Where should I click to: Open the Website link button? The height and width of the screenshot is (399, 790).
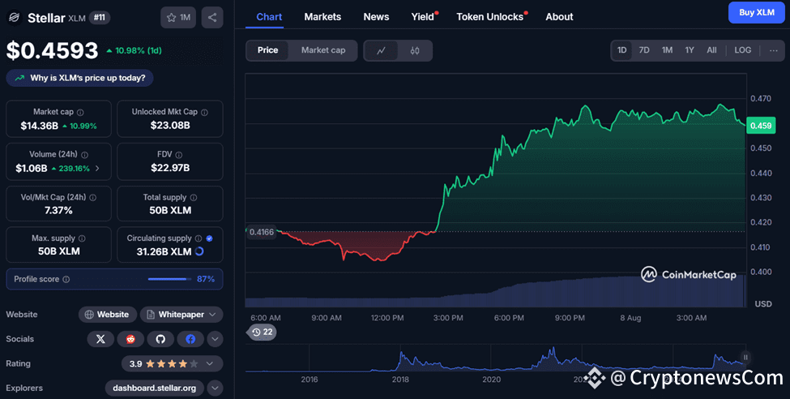107,315
